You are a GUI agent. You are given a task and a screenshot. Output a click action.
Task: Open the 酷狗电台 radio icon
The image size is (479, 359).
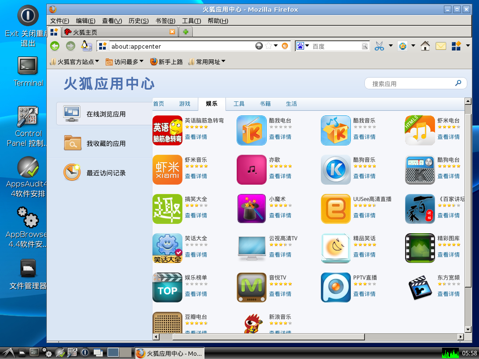[420, 170]
